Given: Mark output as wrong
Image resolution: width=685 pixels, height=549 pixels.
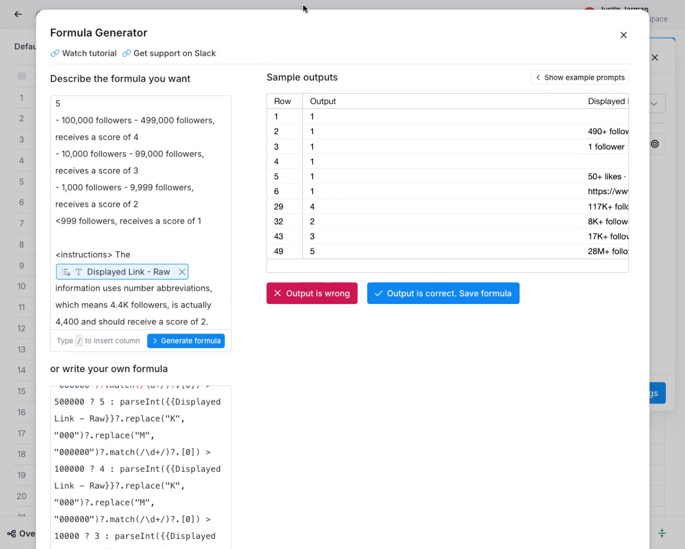Looking at the screenshot, I should [x=312, y=293].
